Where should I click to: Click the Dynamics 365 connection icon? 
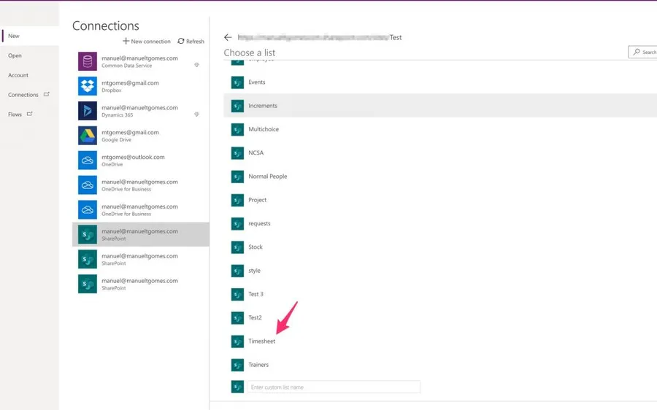[88, 111]
